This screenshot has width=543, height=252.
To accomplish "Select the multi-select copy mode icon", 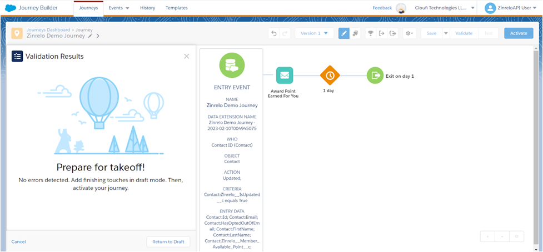I will point(355,33).
